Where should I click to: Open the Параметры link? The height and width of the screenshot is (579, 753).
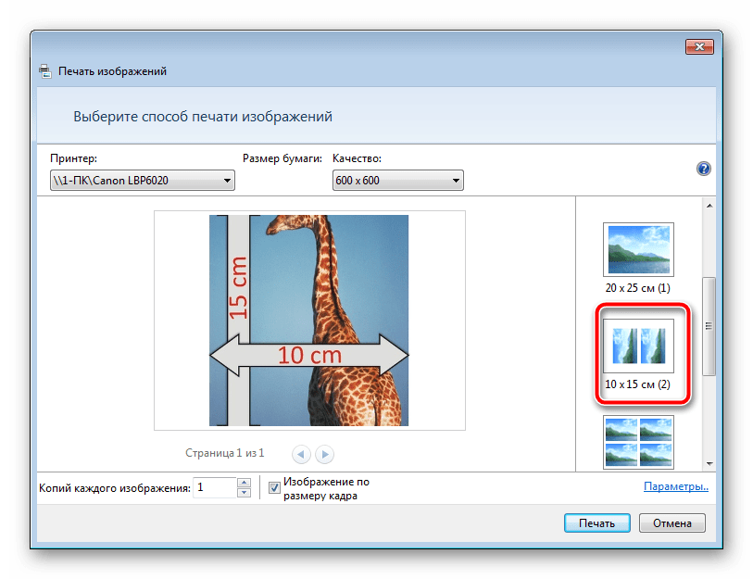(x=676, y=486)
